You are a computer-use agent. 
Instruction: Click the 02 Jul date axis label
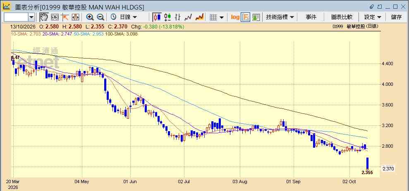(x=184, y=182)
